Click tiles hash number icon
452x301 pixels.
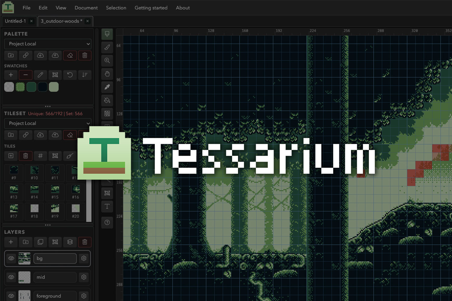pos(40,156)
